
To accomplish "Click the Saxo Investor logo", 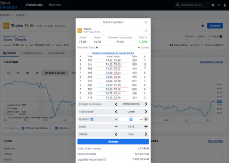I will coord(9,5).
